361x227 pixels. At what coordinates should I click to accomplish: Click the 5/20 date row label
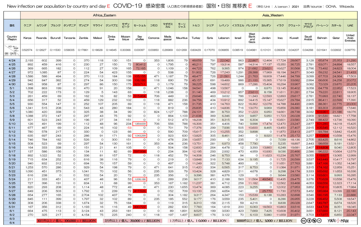pos(12,163)
